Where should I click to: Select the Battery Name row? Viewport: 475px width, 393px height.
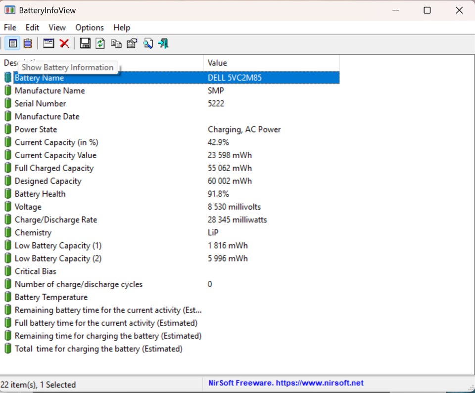click(172, 78)
